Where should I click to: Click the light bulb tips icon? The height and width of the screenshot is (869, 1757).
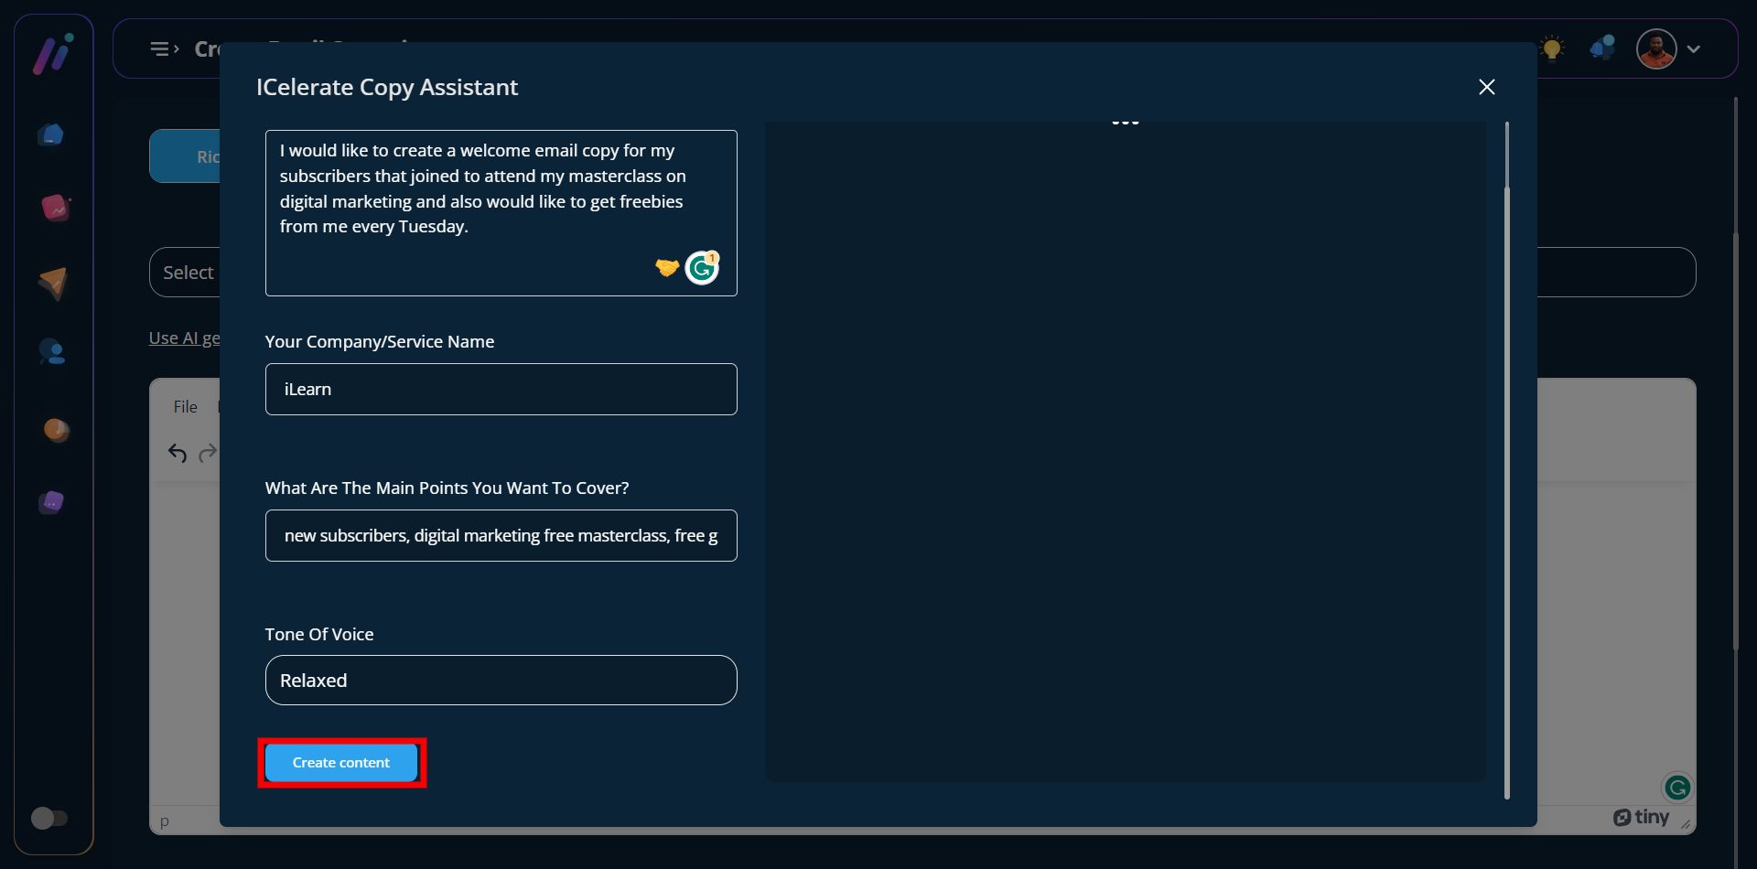1552,48
